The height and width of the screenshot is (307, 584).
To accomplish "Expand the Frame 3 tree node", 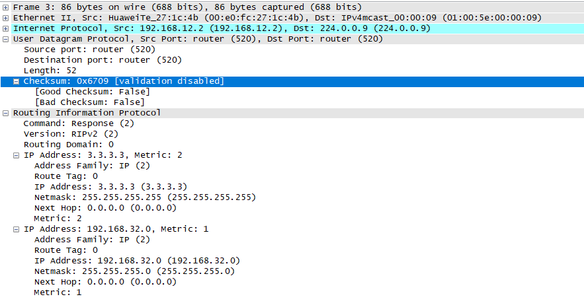I will [6, 7].
